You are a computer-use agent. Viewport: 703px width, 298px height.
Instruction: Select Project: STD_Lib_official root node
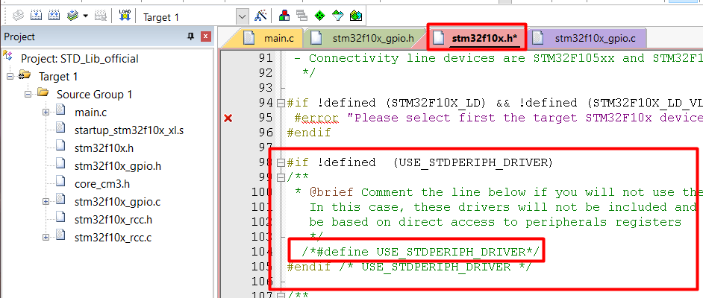point(79,59)
